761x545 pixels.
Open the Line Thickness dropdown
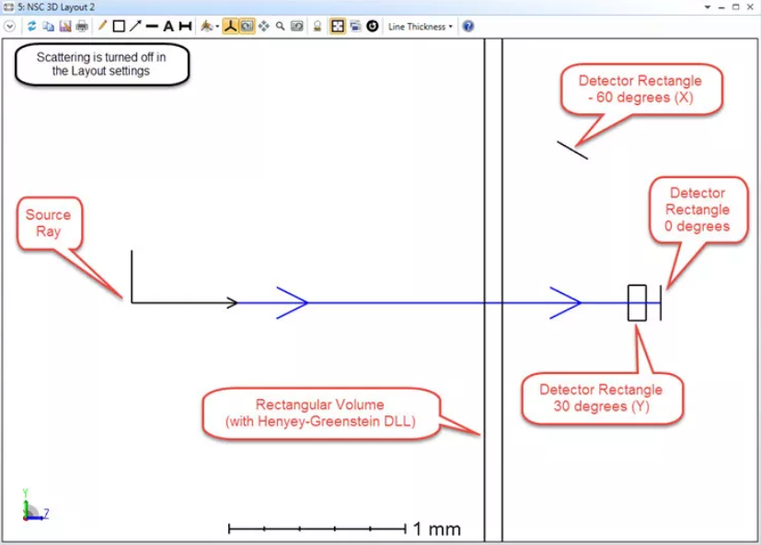(421, 27)
